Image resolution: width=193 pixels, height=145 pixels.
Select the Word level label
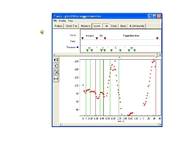coord(73,35)
